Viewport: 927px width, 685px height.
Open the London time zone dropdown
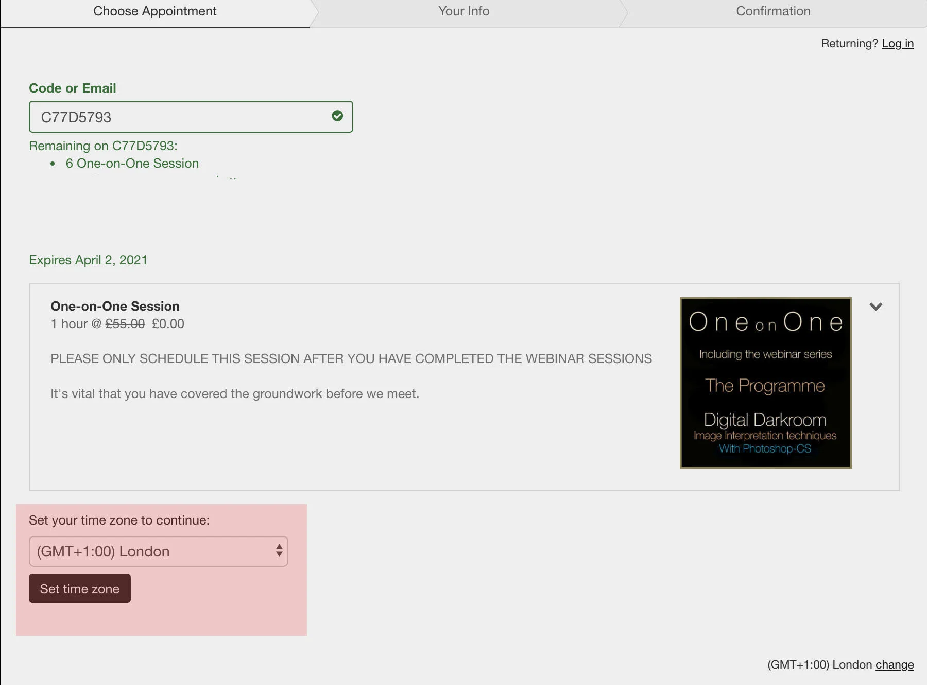(159, 551)
